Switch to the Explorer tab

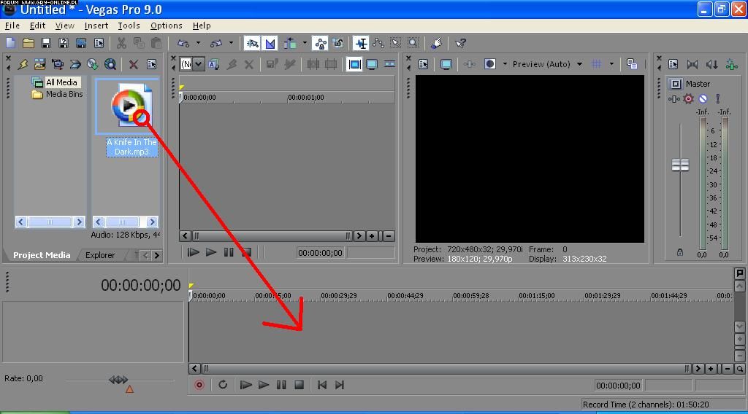pos(100,255)
